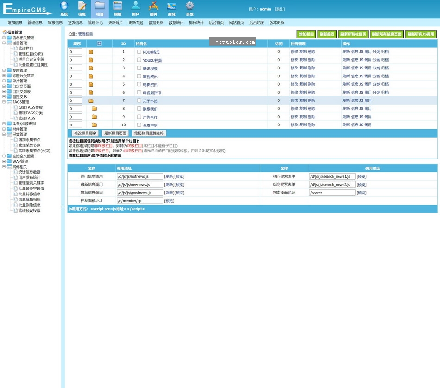The image size is (440, 388).
Task: Open 排行统计 from the submenu bar
Action: [x=196, y=22]
